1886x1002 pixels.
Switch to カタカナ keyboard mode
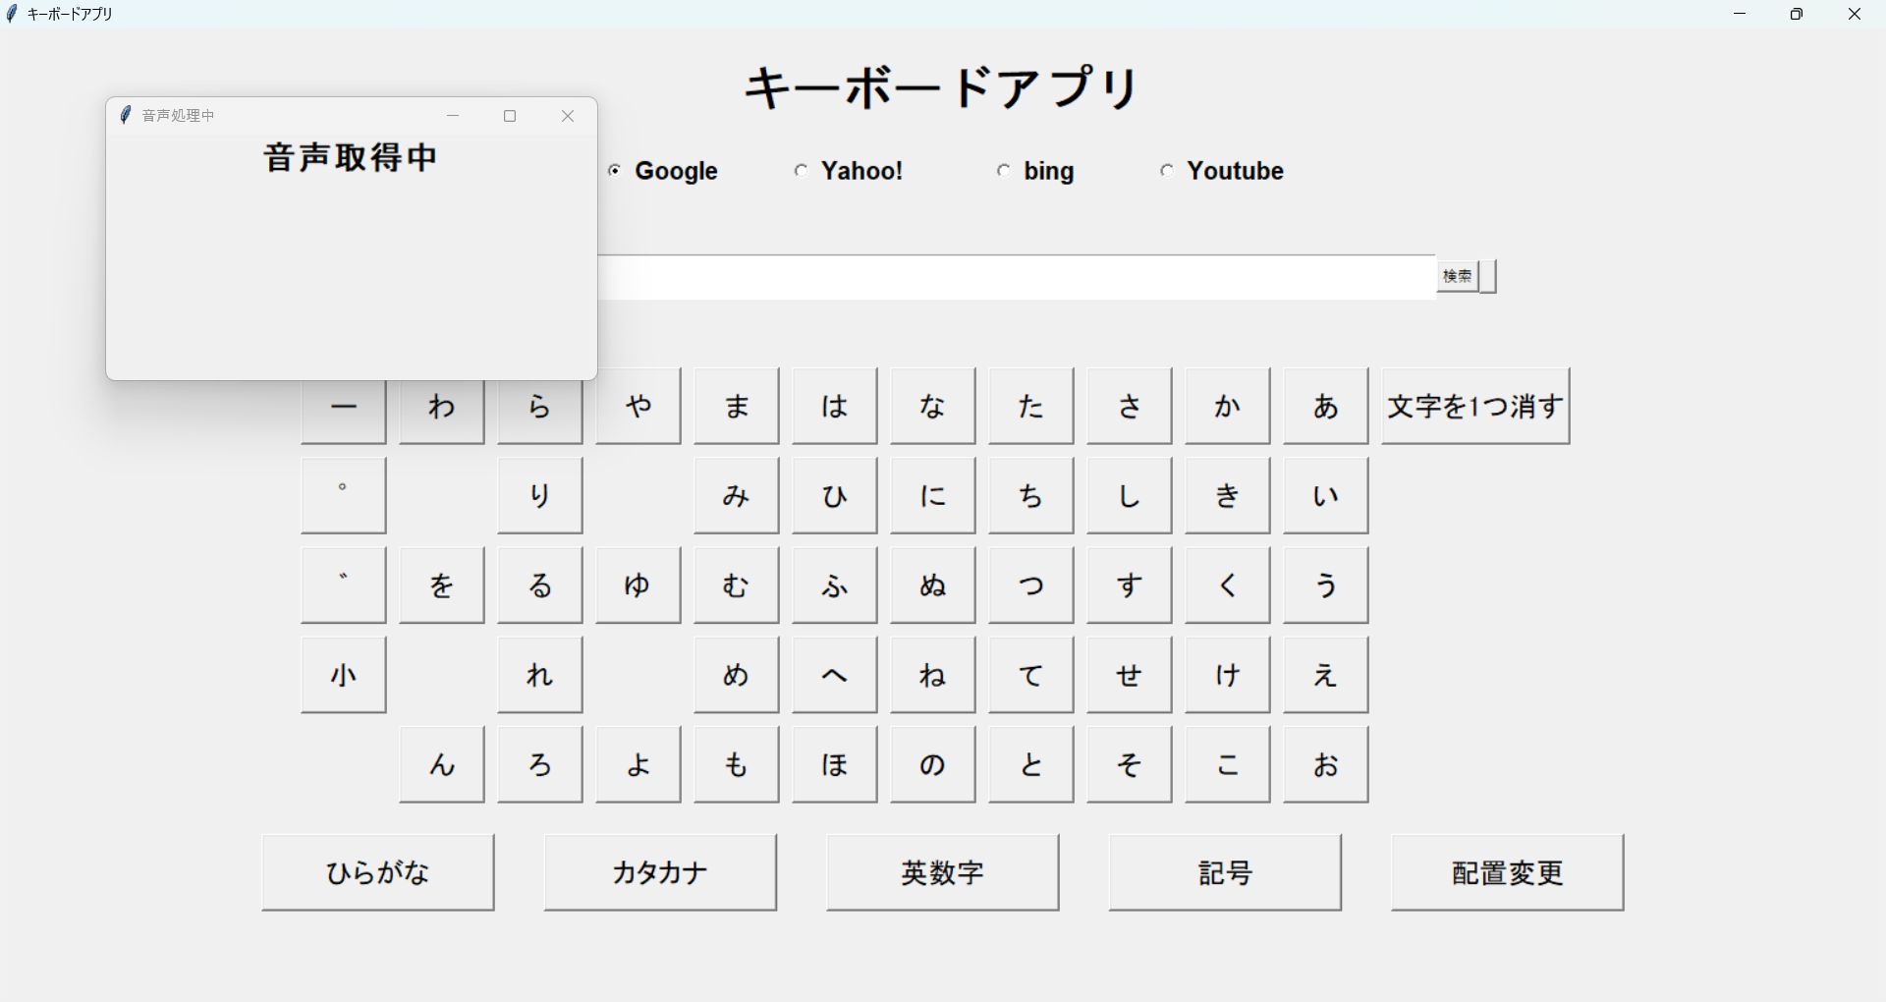point(660,872)
